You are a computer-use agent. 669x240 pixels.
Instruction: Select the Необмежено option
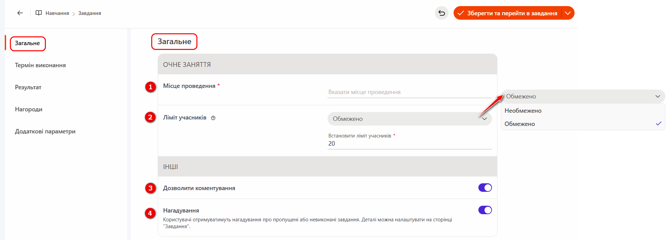[x=523, y=111]
